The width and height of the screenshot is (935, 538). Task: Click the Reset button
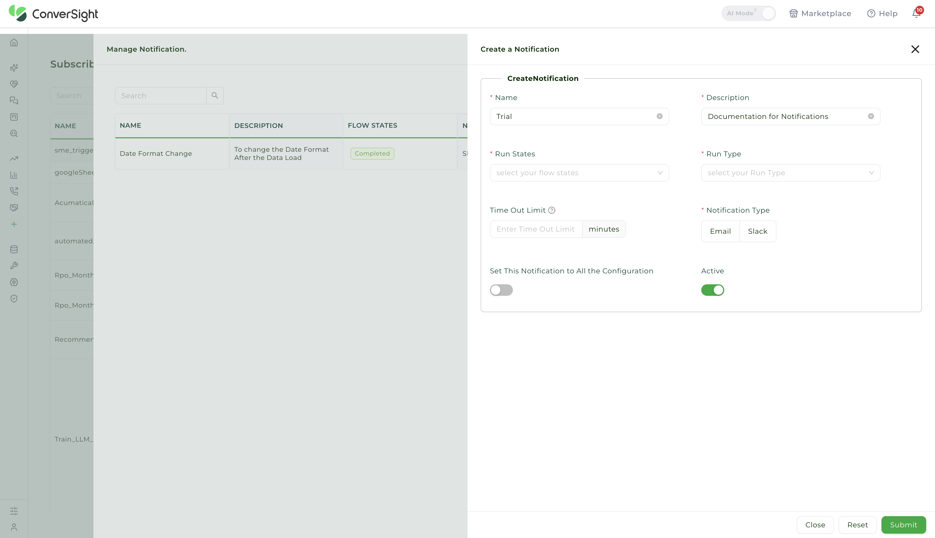(x=857, y=525)
